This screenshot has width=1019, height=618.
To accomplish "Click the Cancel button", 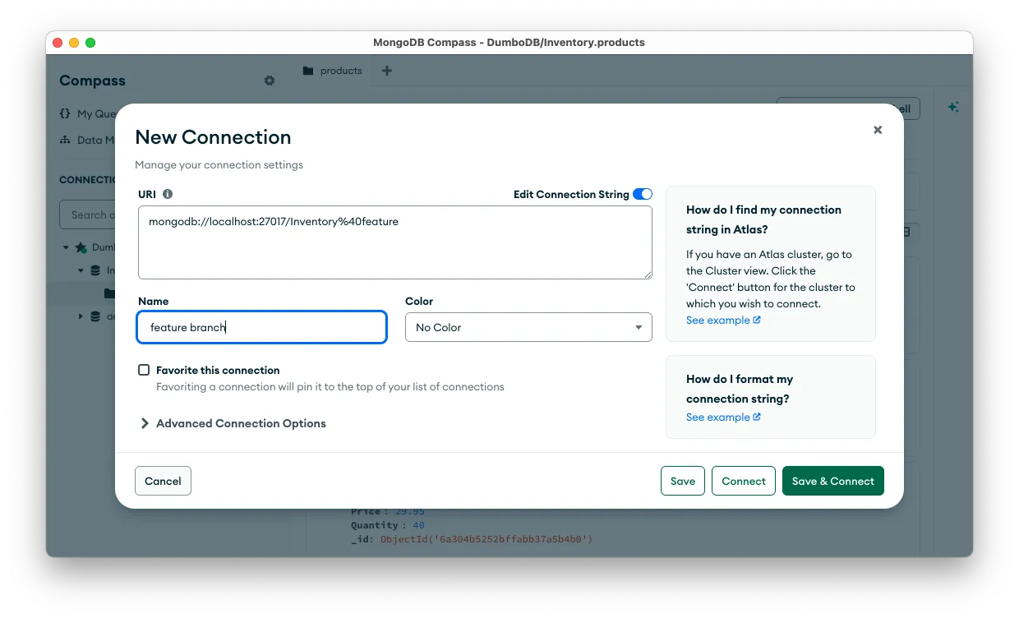I will 163,482.
